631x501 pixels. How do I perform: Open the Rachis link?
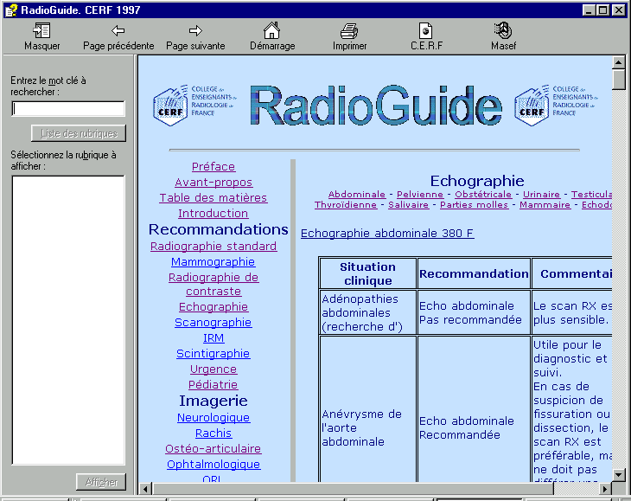[x=214, y=434]
